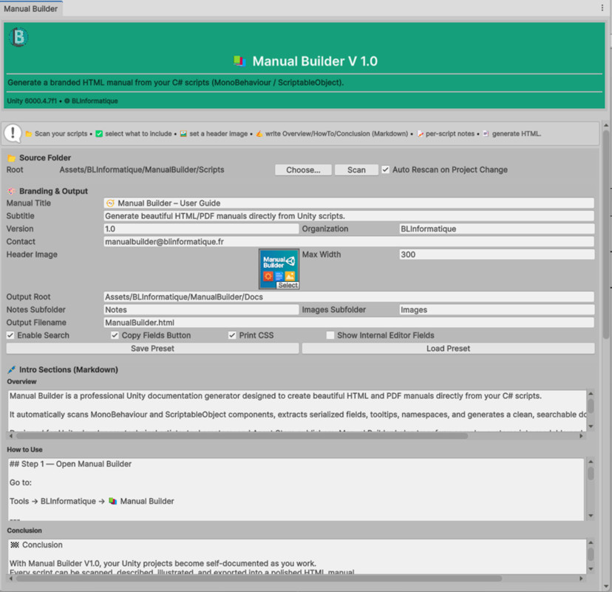Click the exclamation info bubble icon

tap(13, 133)
